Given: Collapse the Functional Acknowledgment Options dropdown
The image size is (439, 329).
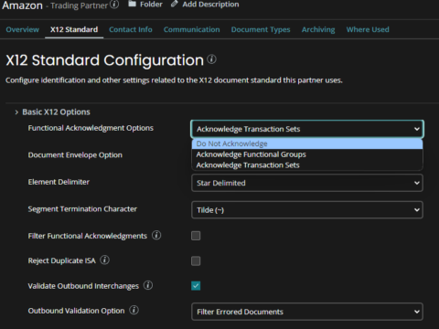Looking at the screenshot, I should pyautogui.click(x=307, y=129).
